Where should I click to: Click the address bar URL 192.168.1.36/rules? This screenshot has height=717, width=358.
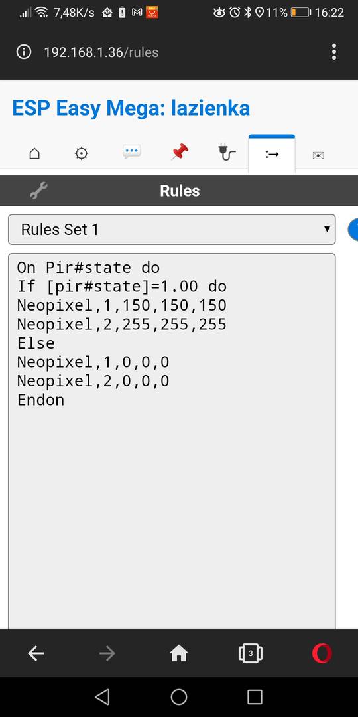tap(101, 52)
